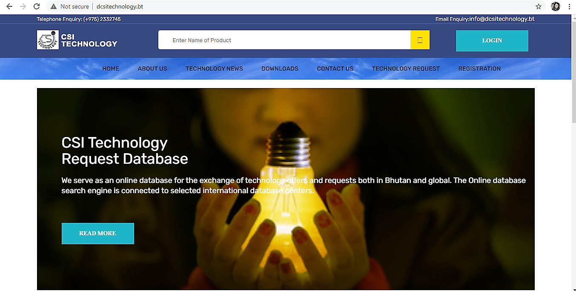
Task: Go to the REGISTRATION page
Action: click(x=479, y=68)
